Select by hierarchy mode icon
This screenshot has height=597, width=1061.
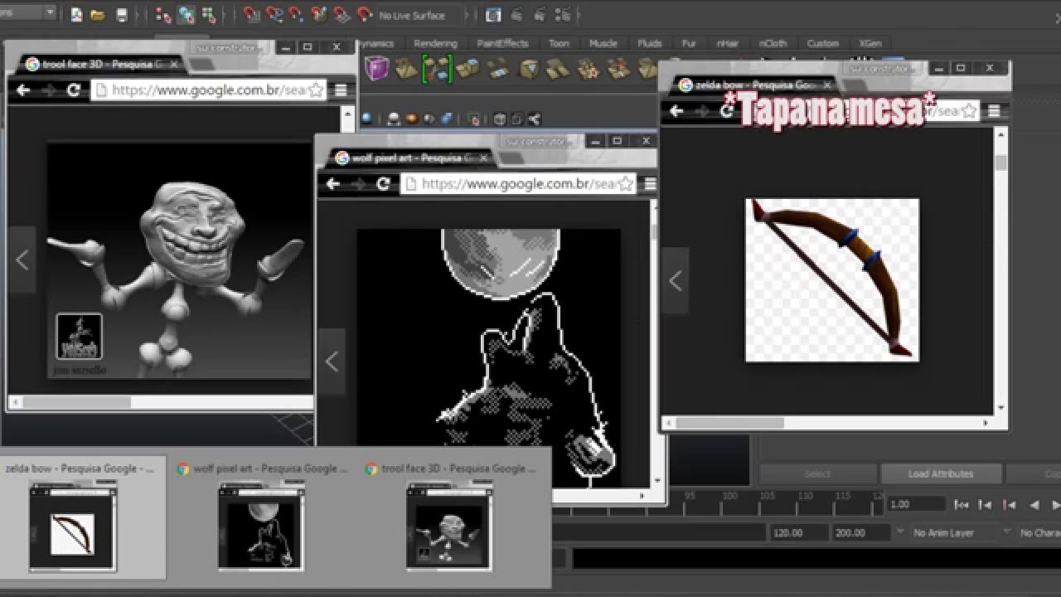tap(163, 15)
